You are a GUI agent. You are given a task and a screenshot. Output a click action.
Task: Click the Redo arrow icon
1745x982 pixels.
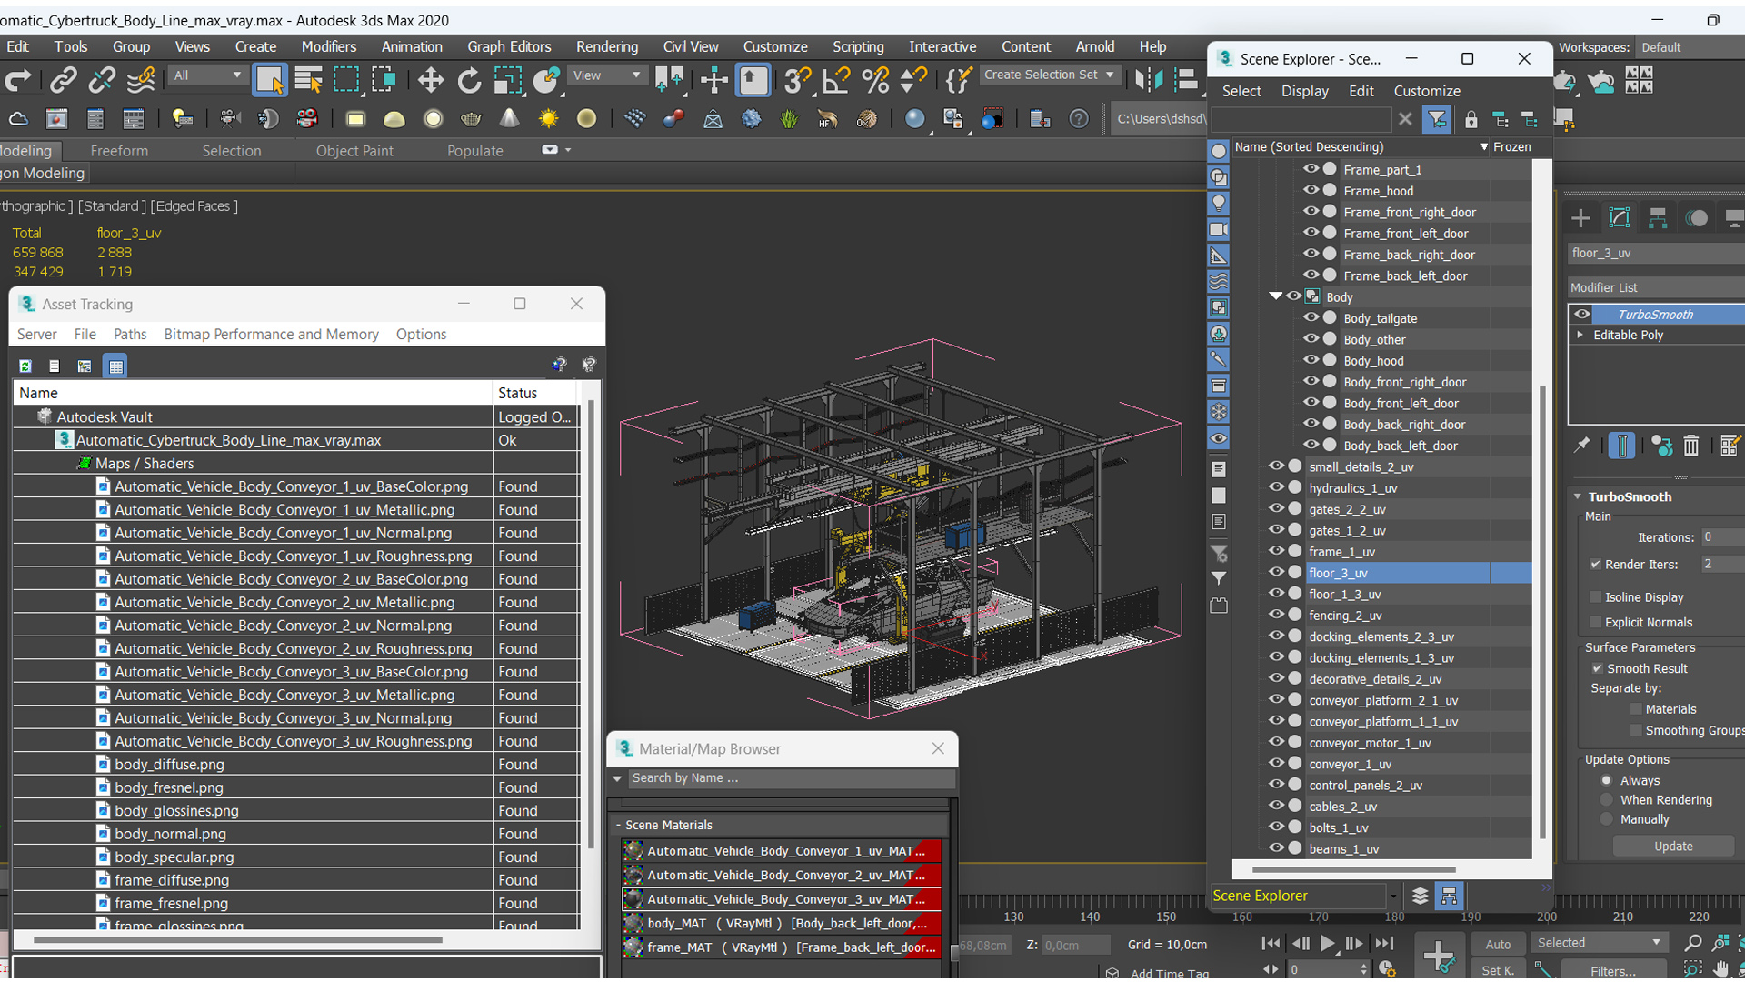pyautogui.click(x=18, y=80)
